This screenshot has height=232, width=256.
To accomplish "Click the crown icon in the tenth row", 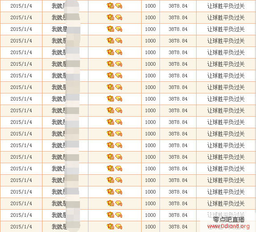I will [x=110, y=110].
